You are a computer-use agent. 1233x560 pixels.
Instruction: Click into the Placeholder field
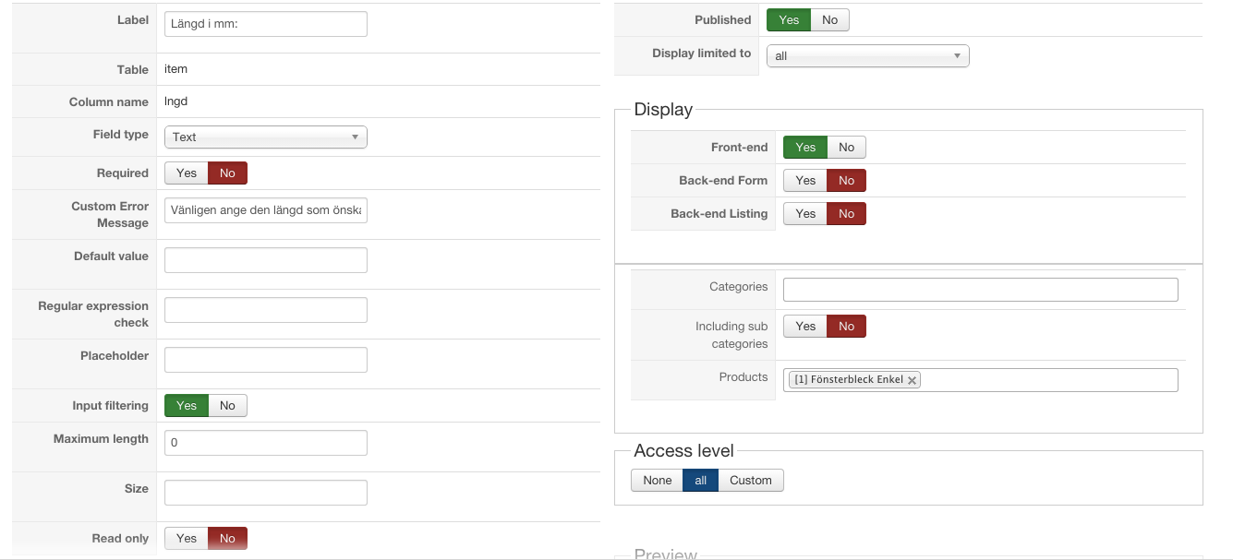pyautogui.click(x=265, y=360)
